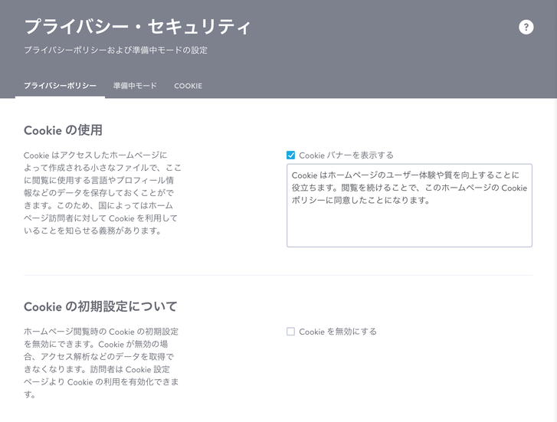Open the help question mark icon

pos(526,27)
